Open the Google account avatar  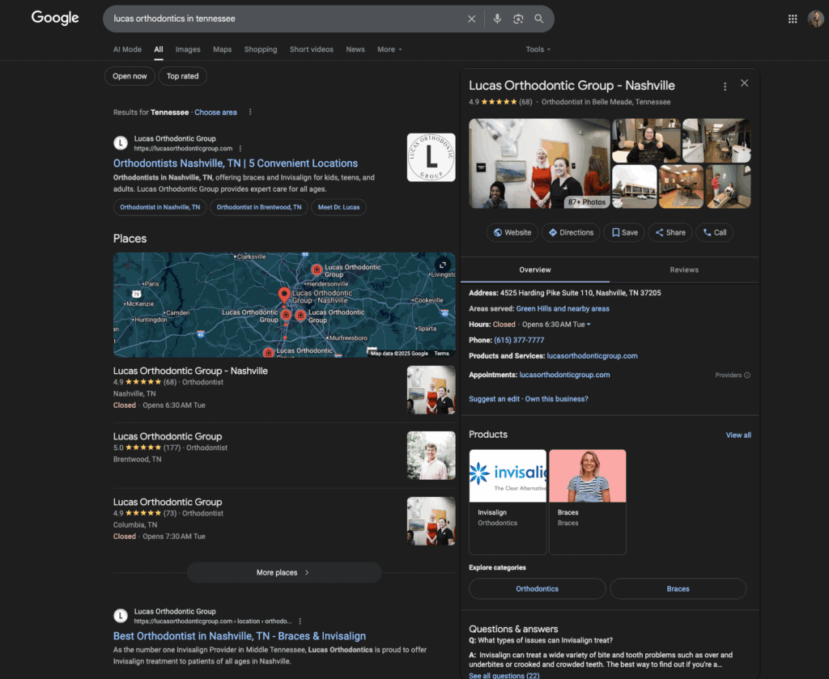pyautogui.click(x=816, y=19)
